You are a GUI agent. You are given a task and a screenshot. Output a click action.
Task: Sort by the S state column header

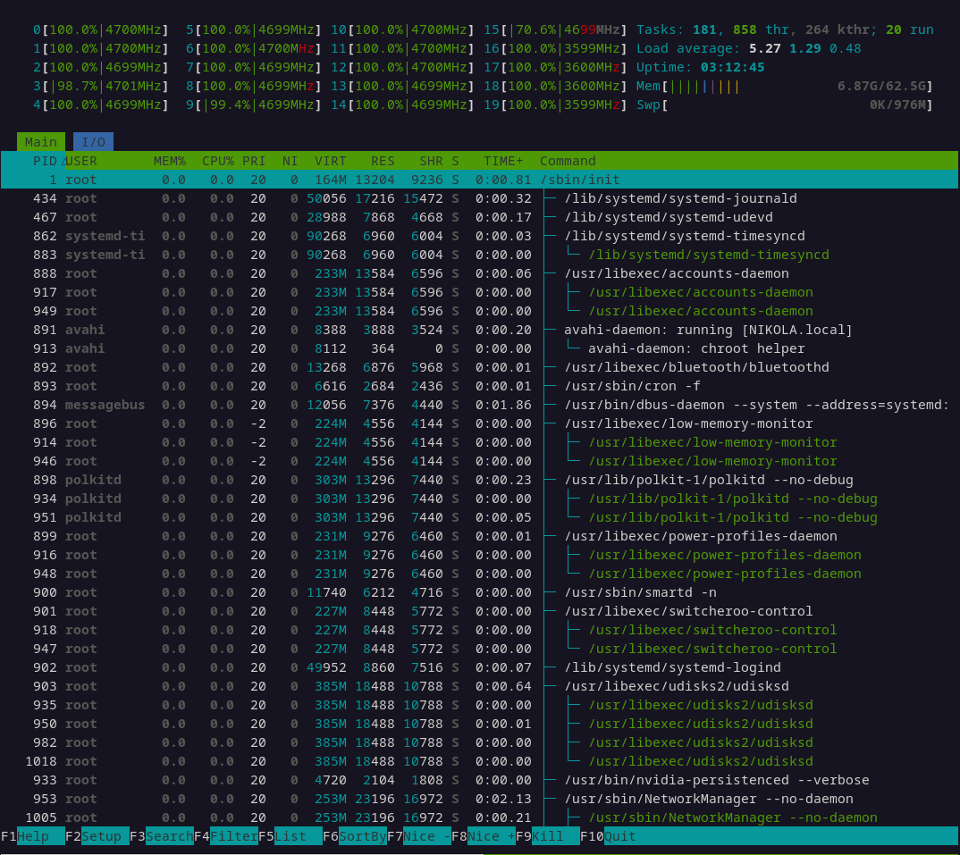click(456, 161)
